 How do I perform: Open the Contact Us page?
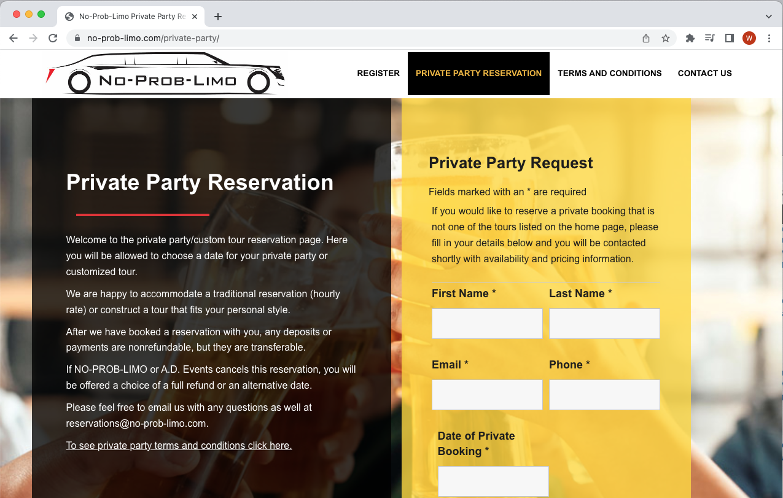705,73
